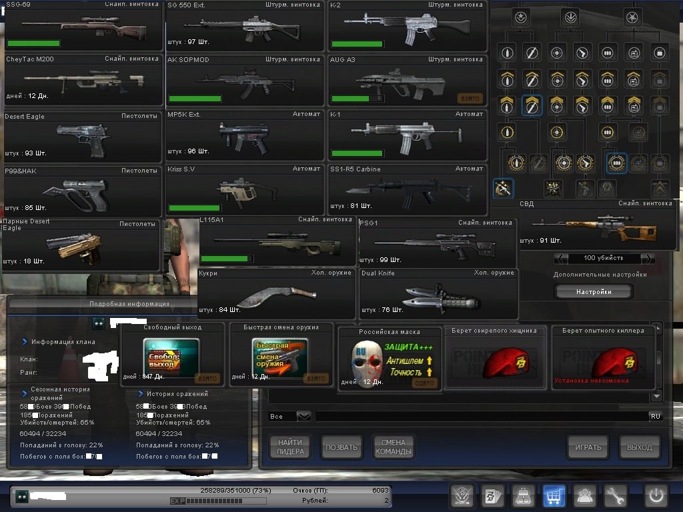Viewport: 683px width, 512px height.
Task: Select the Кукри melee weapon card
Action: pos(277,294)
